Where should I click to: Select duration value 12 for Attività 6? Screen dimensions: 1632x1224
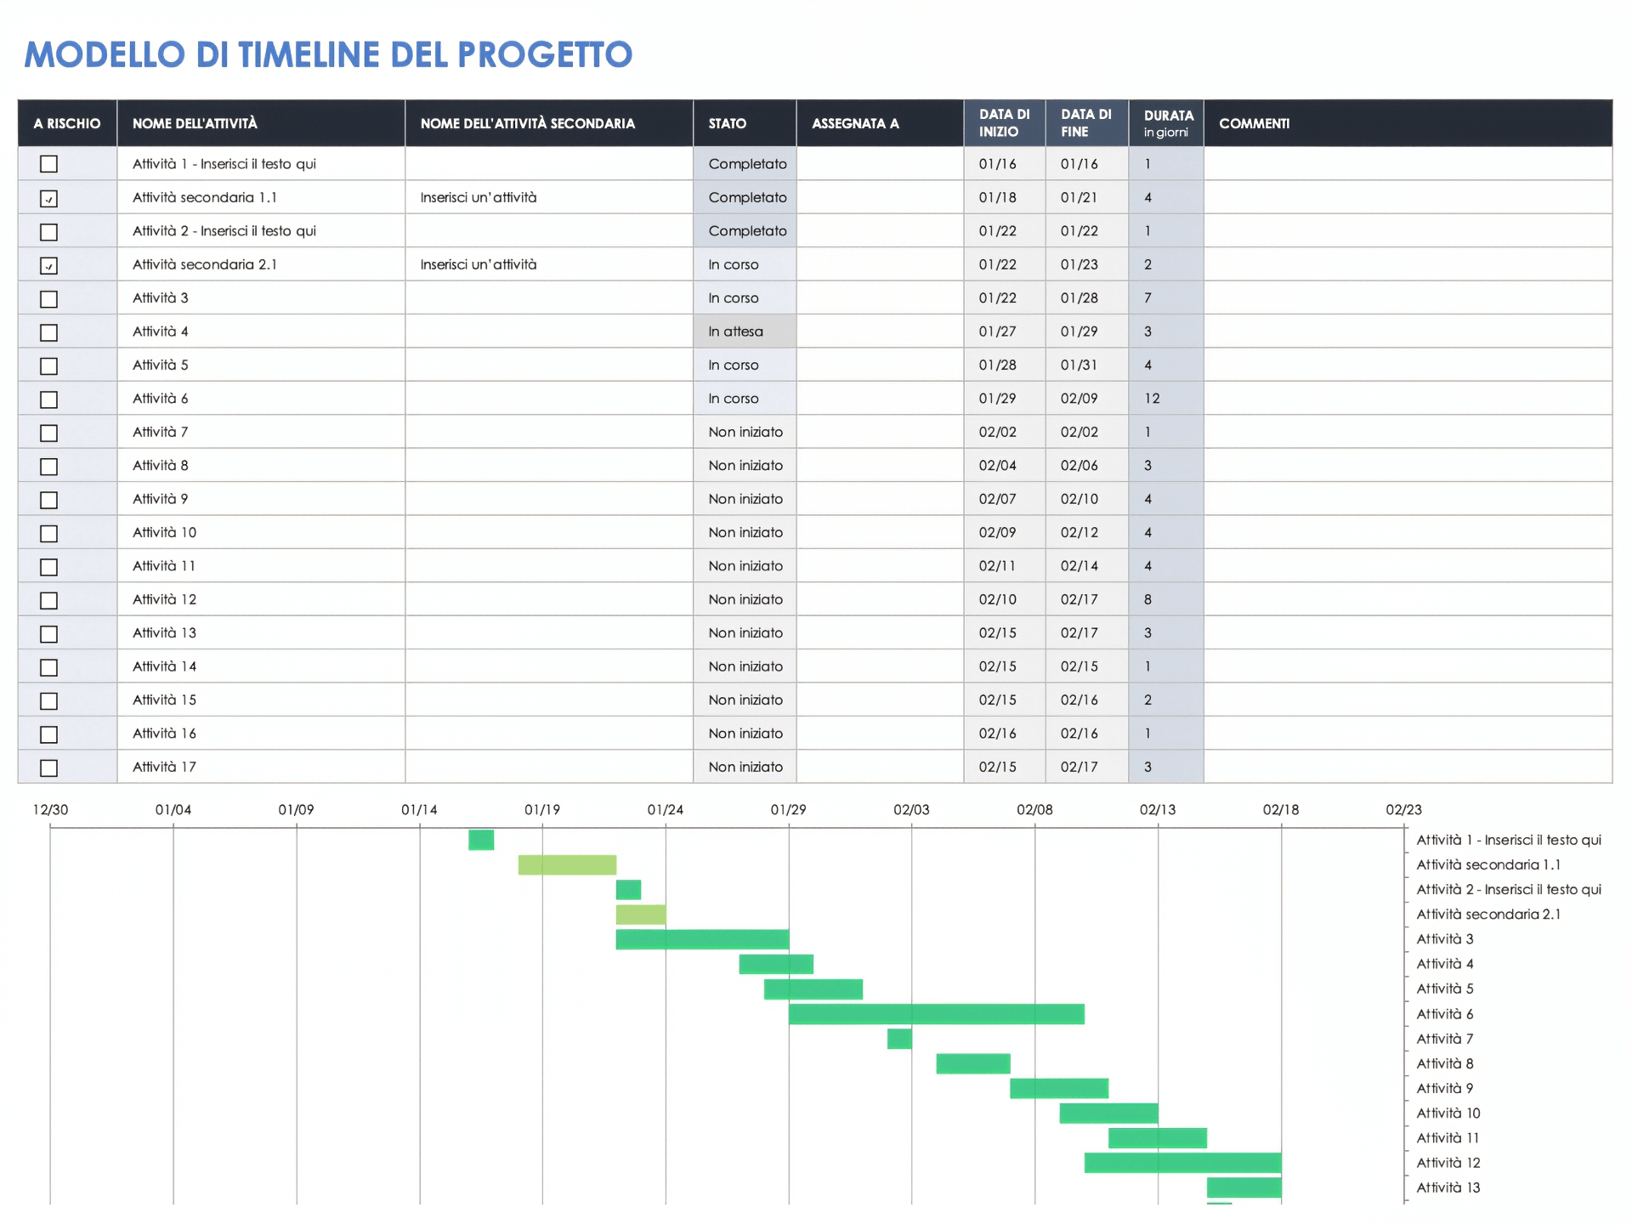pos(1166,399)
